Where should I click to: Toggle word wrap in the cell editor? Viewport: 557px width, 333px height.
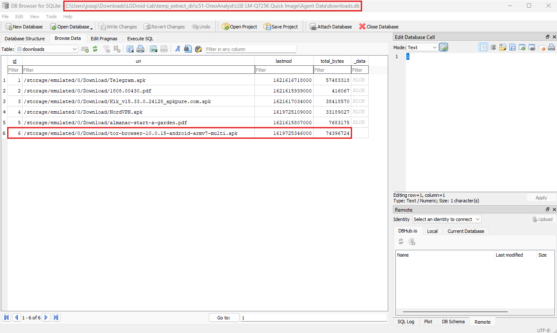pyautogui.click(x=493, y=48)
